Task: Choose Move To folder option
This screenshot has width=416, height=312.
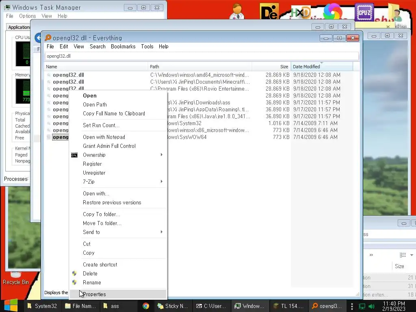Action: 102,223
